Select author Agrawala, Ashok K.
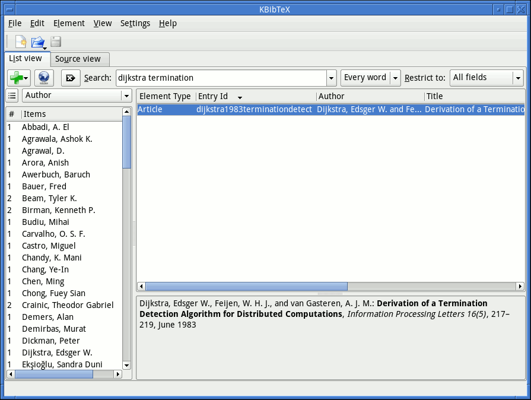Screen dimensions: 531x400 coord(64,139)
